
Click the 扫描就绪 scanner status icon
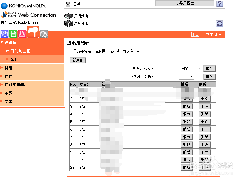click(x=69, y=16)
